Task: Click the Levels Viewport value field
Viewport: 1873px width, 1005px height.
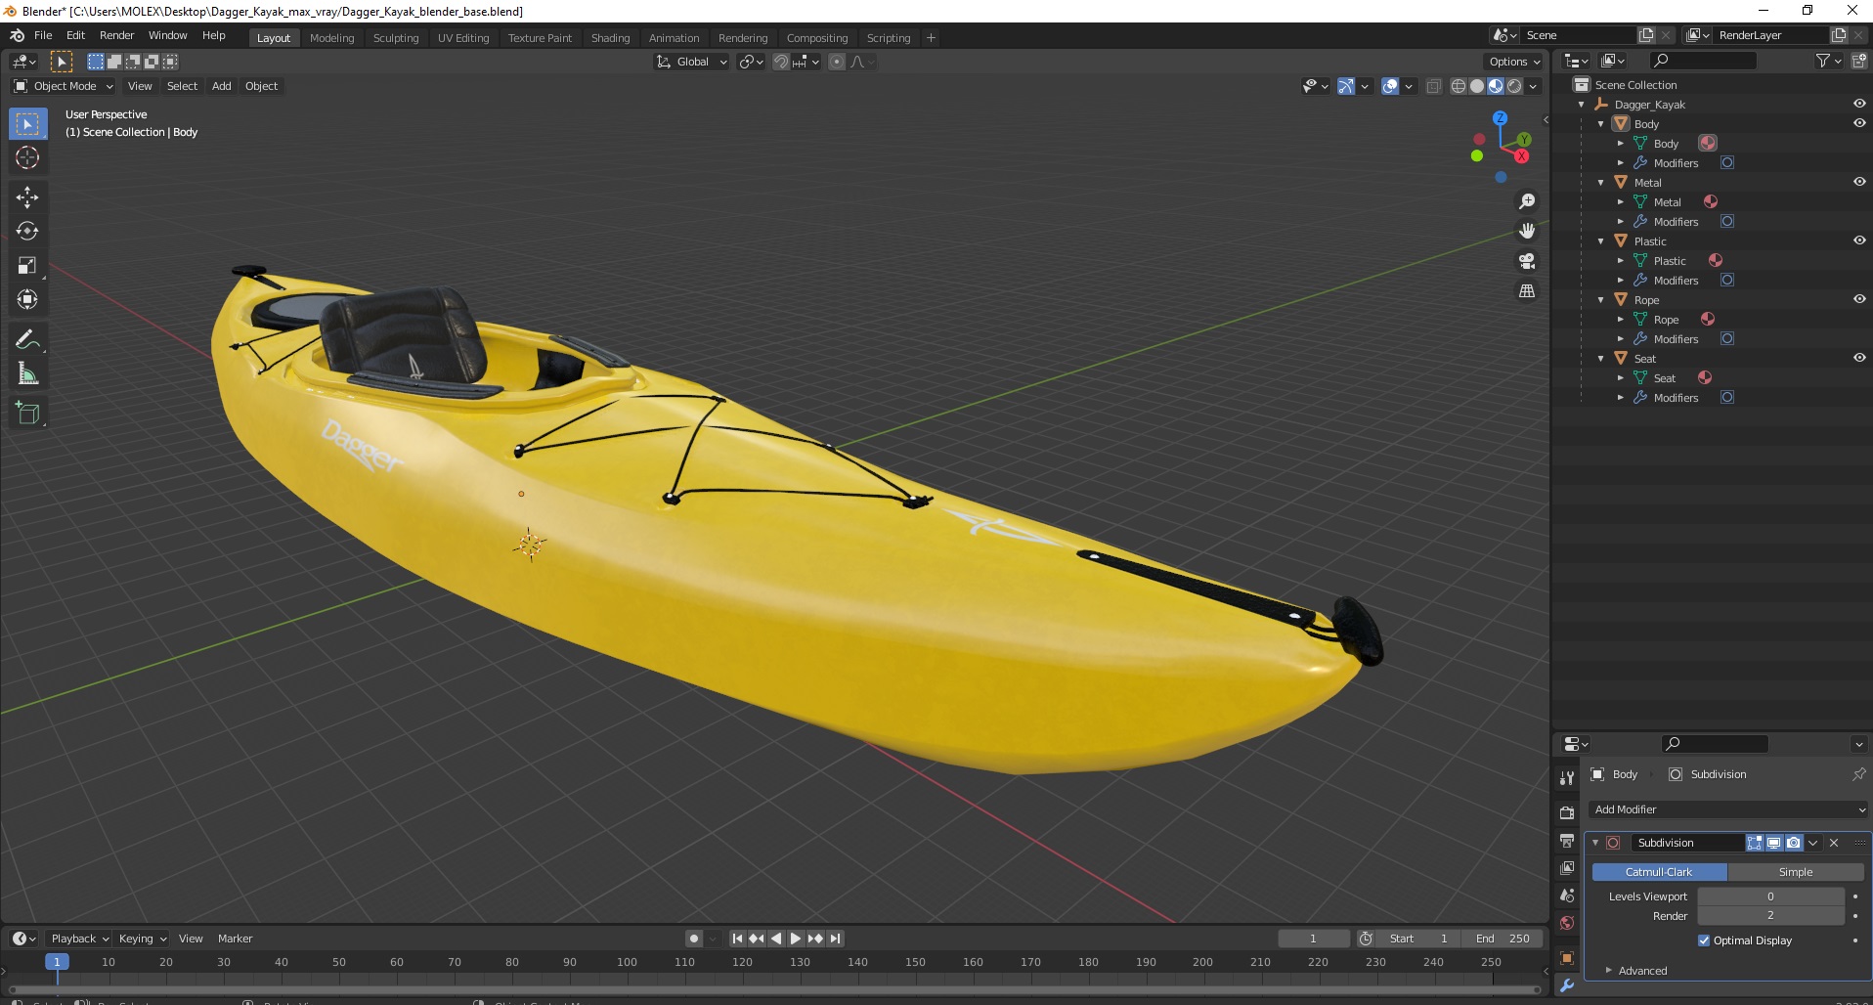Action: (x=1770, y=896)
